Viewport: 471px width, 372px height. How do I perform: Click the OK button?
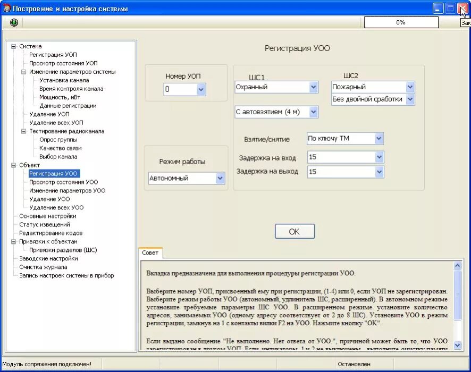pos(295,232)
